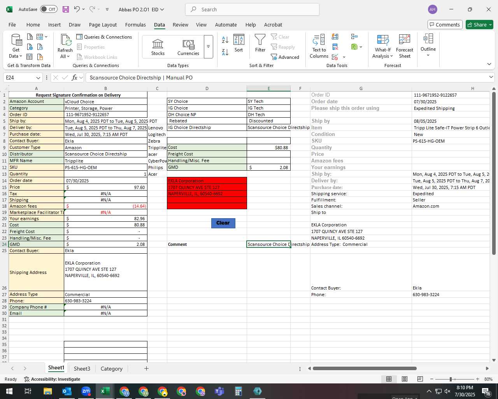Open Microsoft Teams from the taskbar
The width and height of the screenshot is (498, 399).
[219, 391]
